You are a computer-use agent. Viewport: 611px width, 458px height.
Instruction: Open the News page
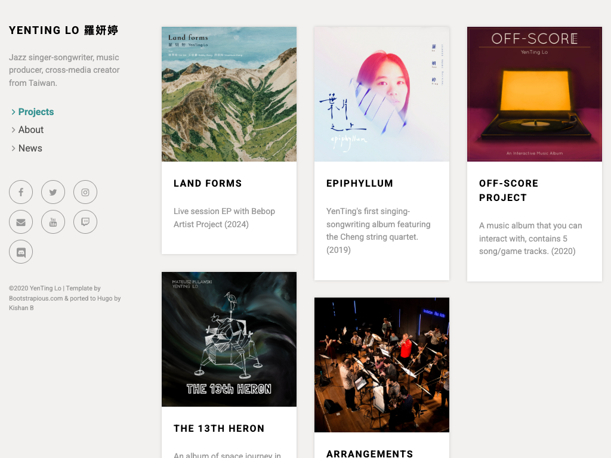[x=30, y=148]
